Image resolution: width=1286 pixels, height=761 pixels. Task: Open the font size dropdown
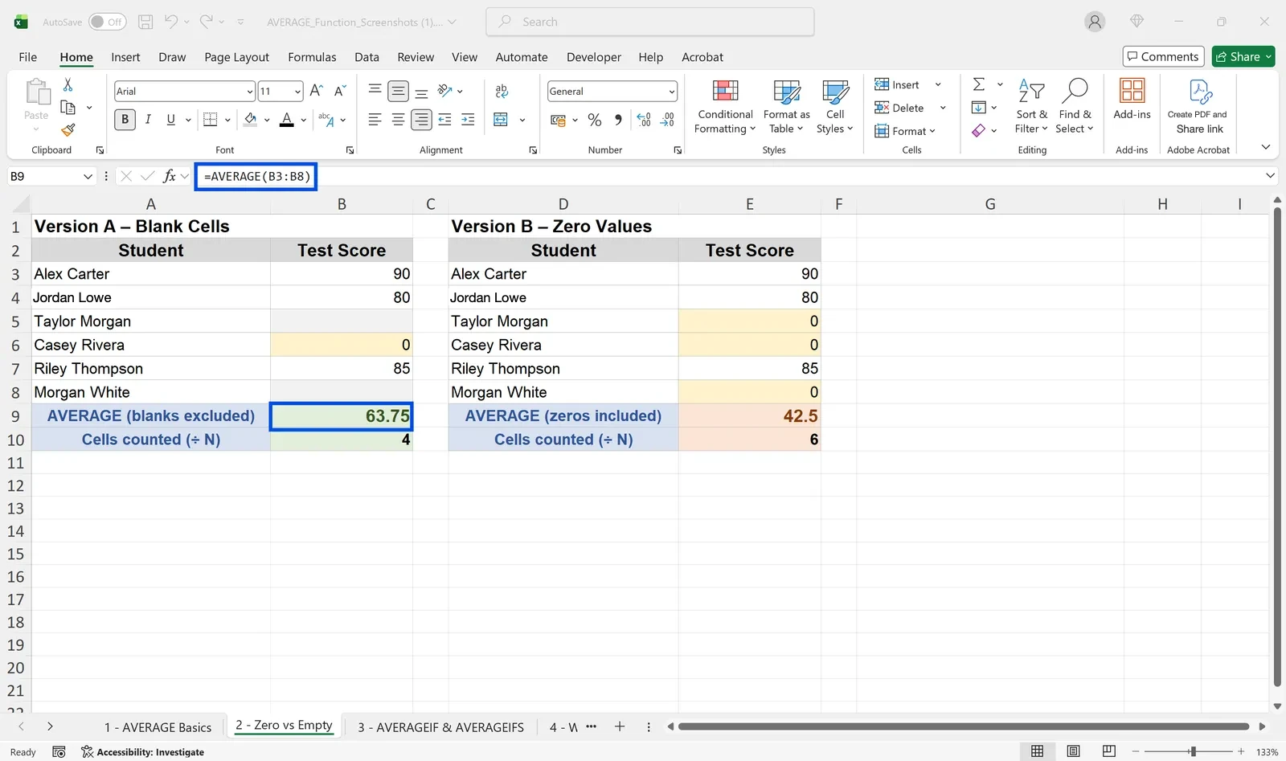pos(297,92)
